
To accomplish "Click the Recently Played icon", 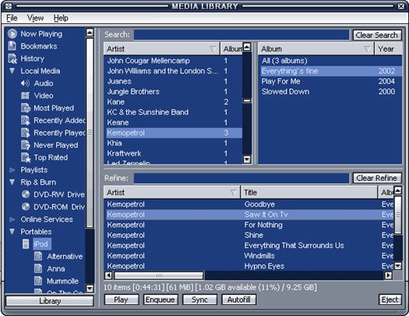I will (26, 133).
